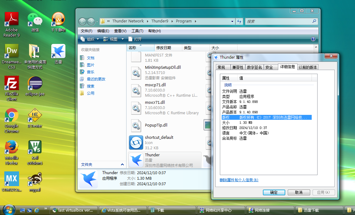Select the 未使用的桌面快捷方式 folder
This screenshot has height=215, width=355.
pyautogui.click(x=35, y=57)
